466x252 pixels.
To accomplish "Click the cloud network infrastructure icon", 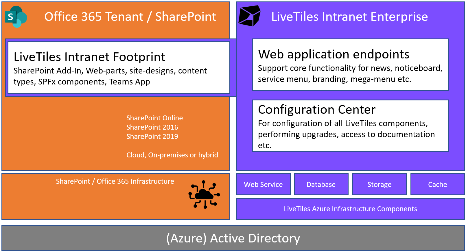I will (204, 194).
